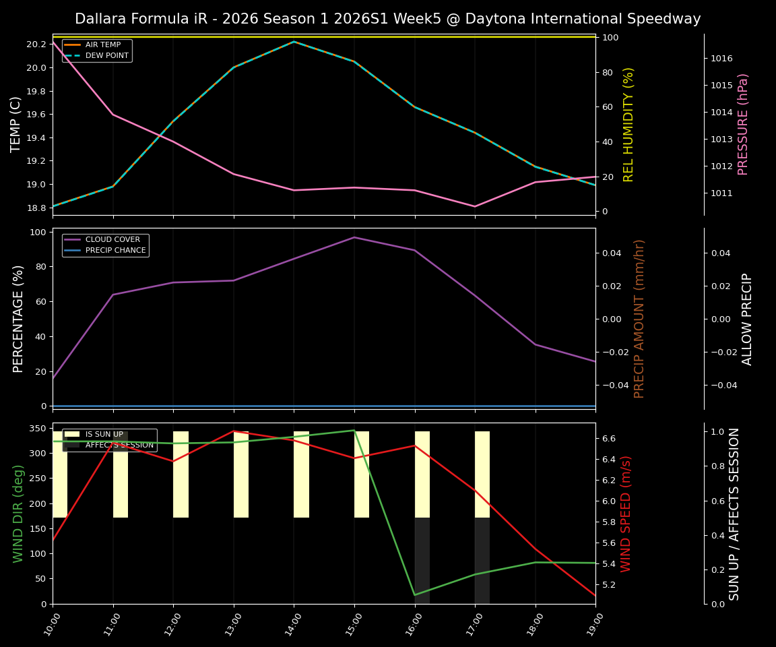Select the Daytona International Speedway chart title
Image resolution: width=776 pixels, height=647 pixels.
388,19
